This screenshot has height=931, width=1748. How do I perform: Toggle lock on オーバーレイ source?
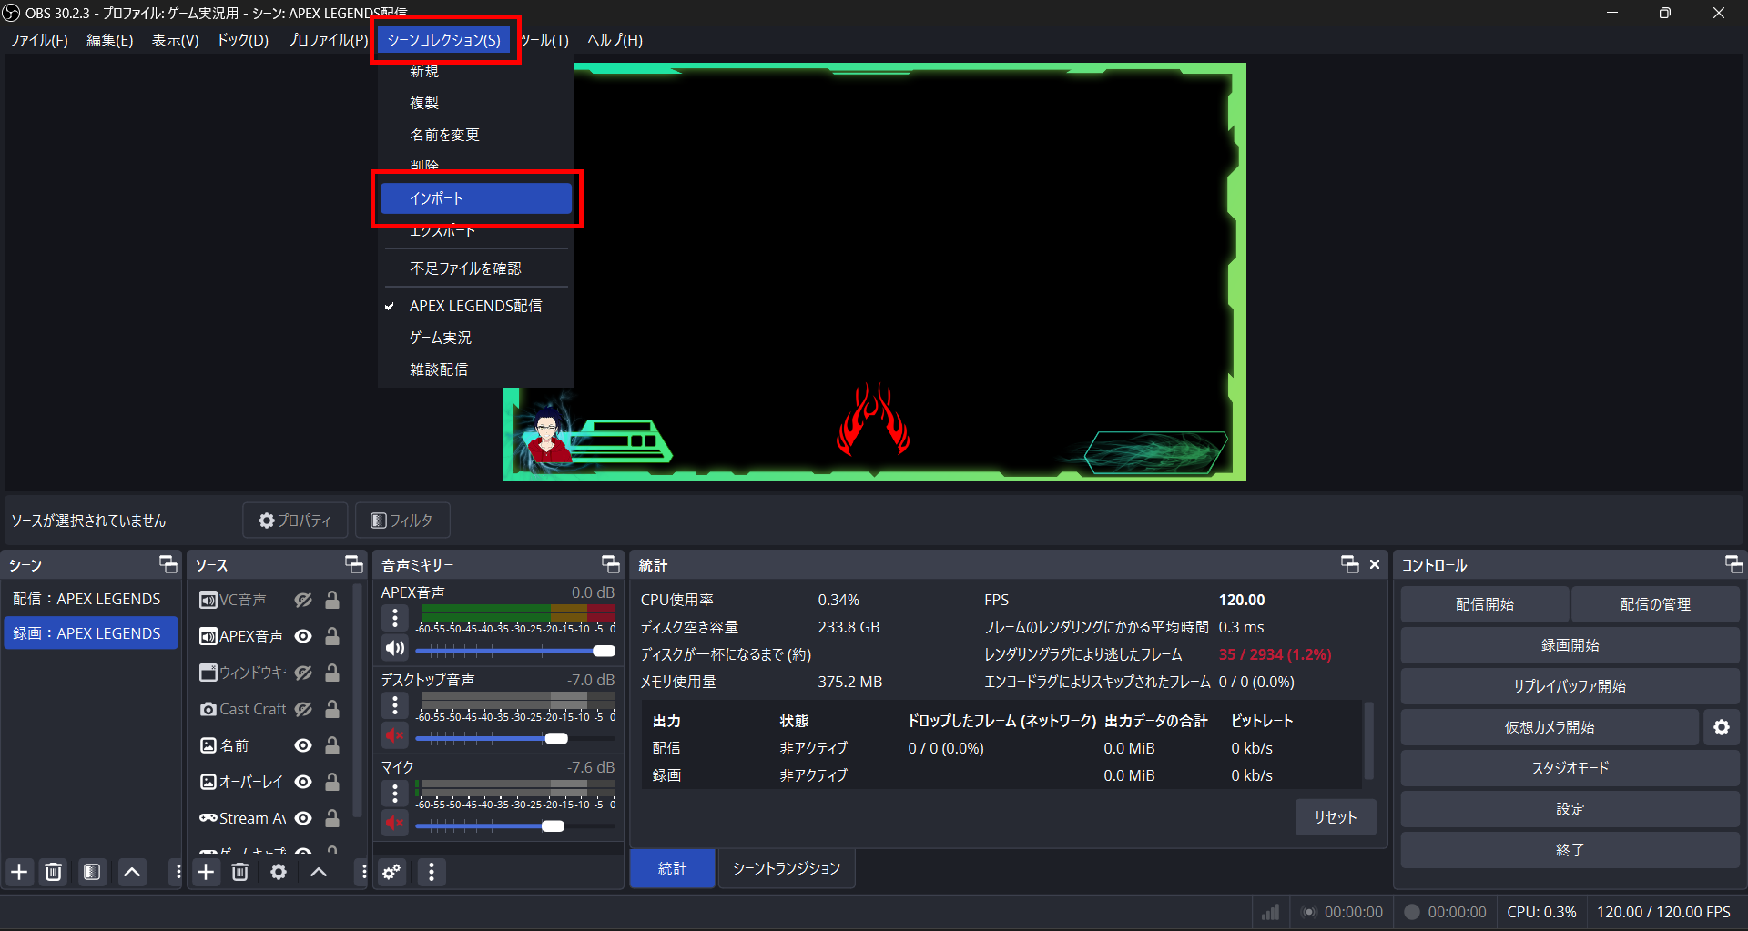click(332, 782)
